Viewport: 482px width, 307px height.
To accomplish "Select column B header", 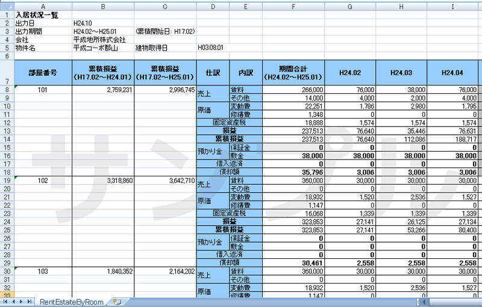I will pos(103,5).
